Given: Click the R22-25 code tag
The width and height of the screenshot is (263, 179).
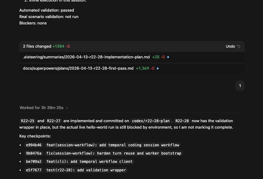Looking at the screenshot, I should point(28,121).
